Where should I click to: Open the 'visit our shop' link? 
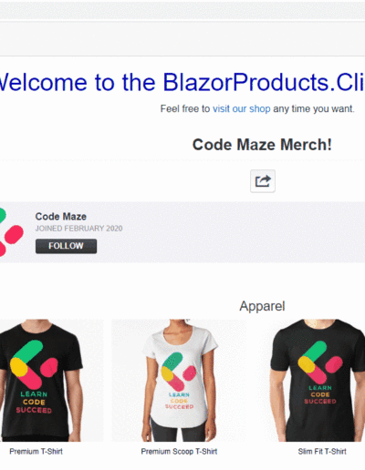(x=242, y=108)
